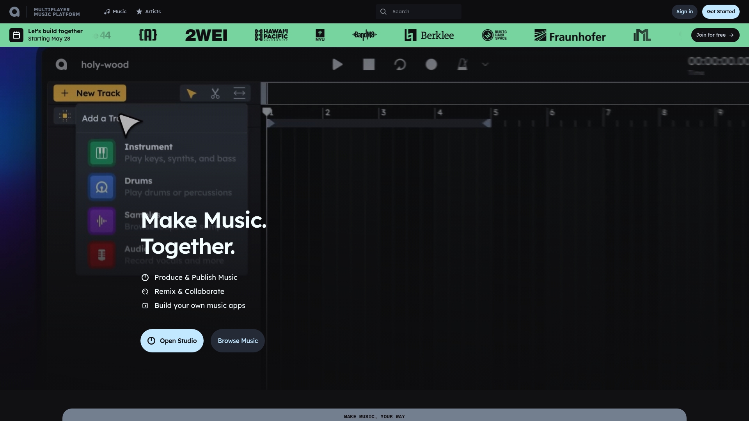
Task: Focus the Search input field
Action: 418,12
